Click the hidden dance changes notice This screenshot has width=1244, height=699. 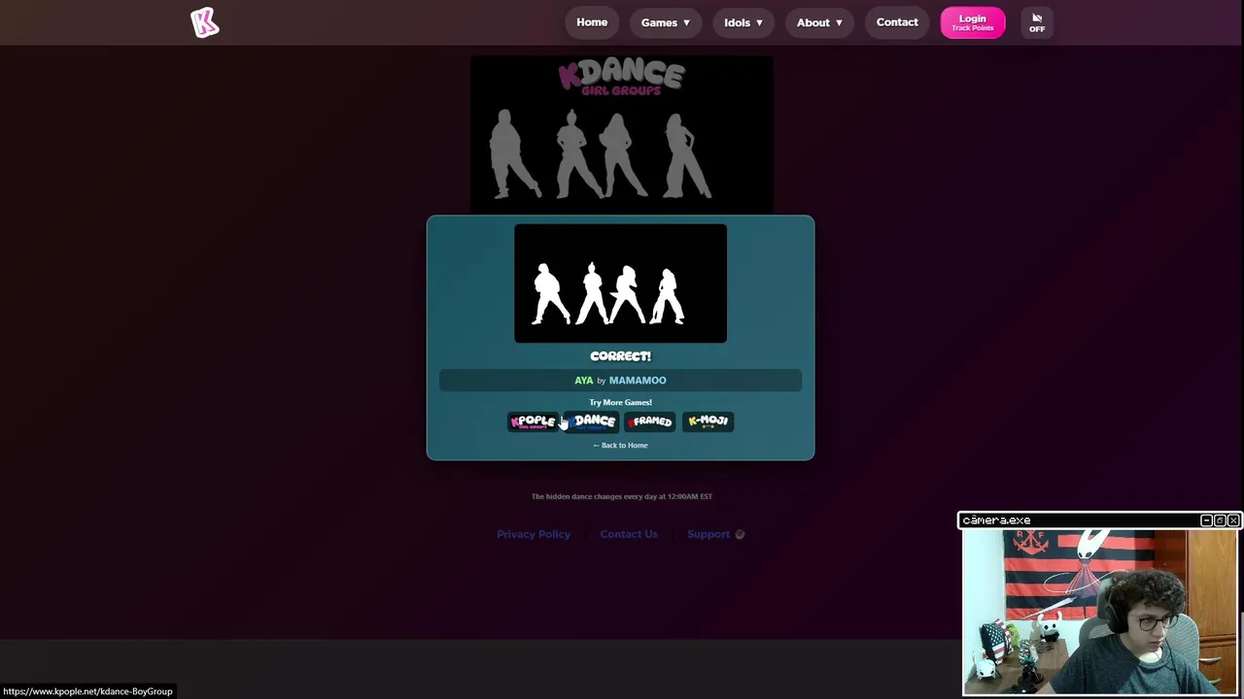point(622,496)
